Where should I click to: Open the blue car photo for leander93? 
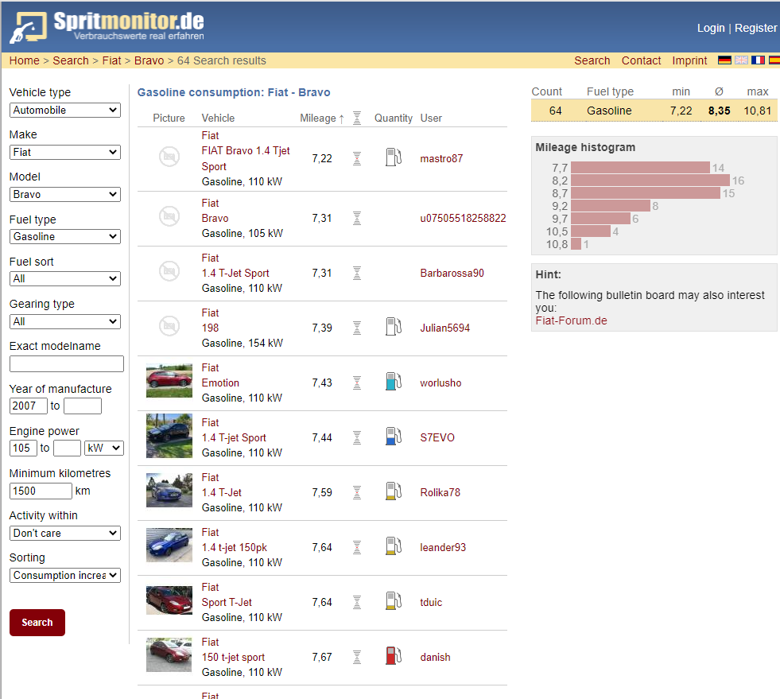pyautogui.click(x=169, y=546)
